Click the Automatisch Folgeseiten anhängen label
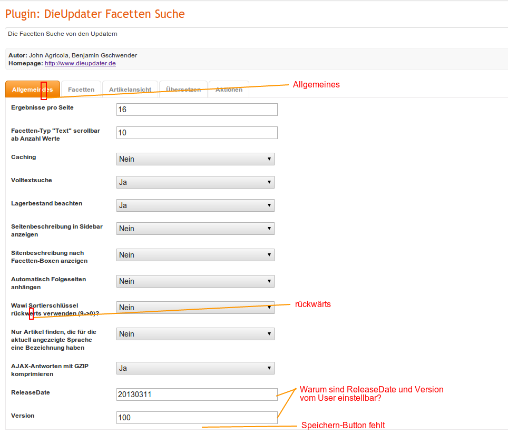Image resolution: width=508 pixels, height=434 pixels. coord(48,283)
